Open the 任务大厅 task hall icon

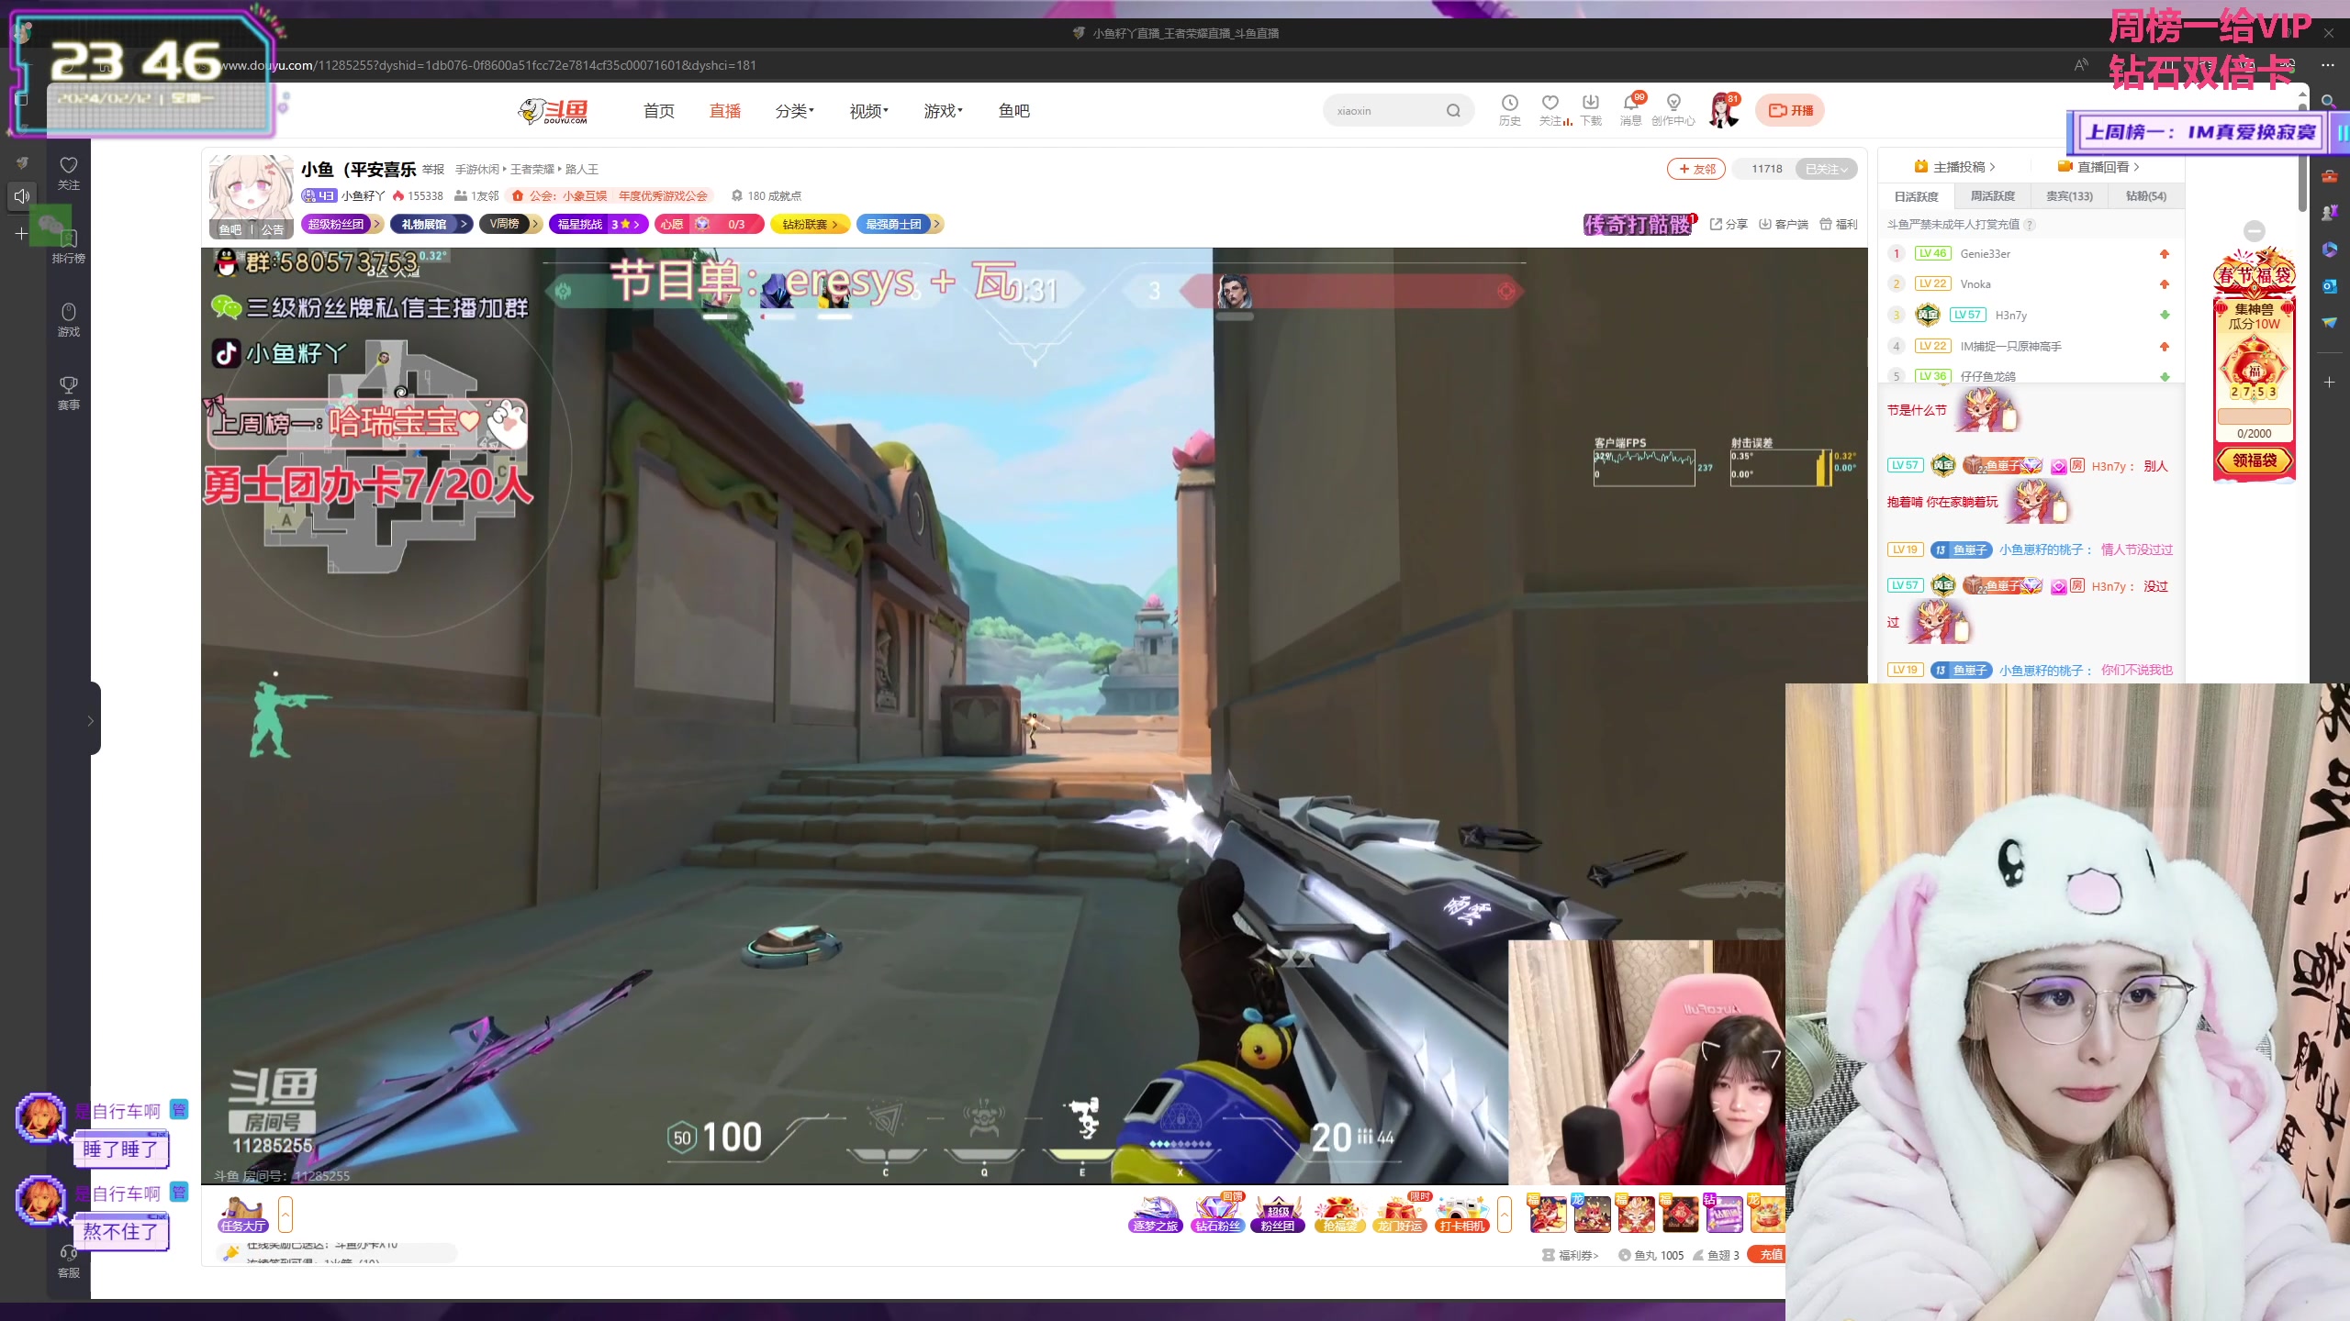coord(243,1215)
